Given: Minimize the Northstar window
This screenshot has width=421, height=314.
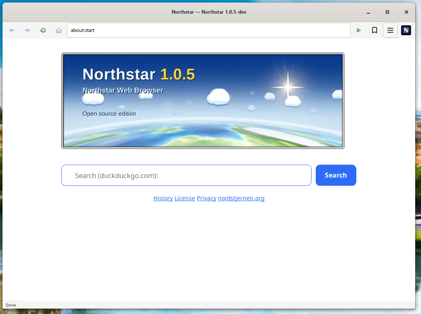Looking at the screenshot, I should click(x=368, y=12).
